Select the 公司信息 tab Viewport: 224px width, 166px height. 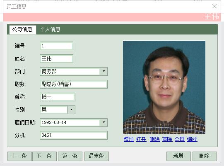tap(23, 29)
